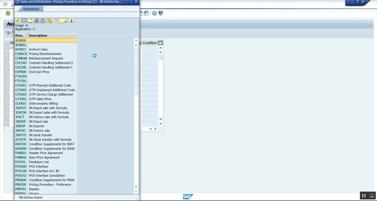Image resolution: width=377 pixels, height=201 pixels.
Task: Select PABR02 Item Price Agreement
Action: [x=46, y=158]
